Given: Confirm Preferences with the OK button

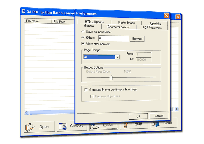Looking at the screenshot, I should pyautogui.click(x=138, y=116).
